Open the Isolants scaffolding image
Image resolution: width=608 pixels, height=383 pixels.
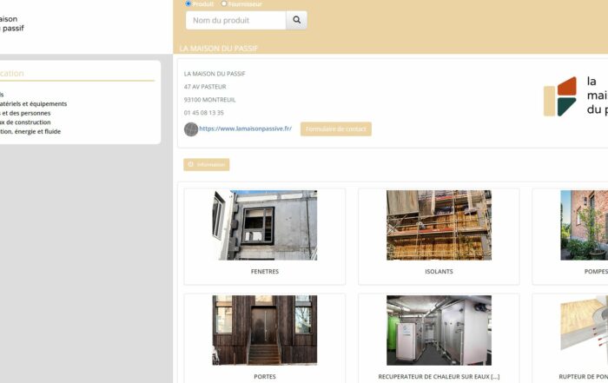(x=439, y=226)
